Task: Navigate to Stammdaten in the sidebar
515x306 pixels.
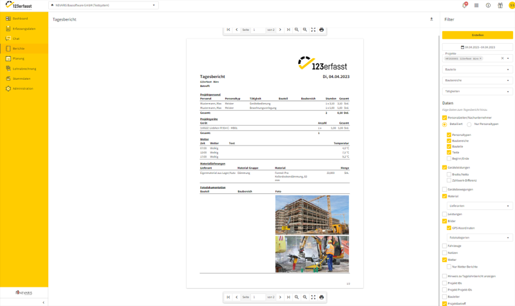Action: coord(22,79)
